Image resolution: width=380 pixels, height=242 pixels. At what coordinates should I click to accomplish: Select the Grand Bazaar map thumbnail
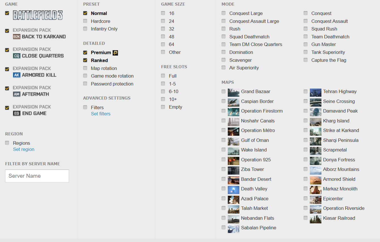tap(233, 93)
